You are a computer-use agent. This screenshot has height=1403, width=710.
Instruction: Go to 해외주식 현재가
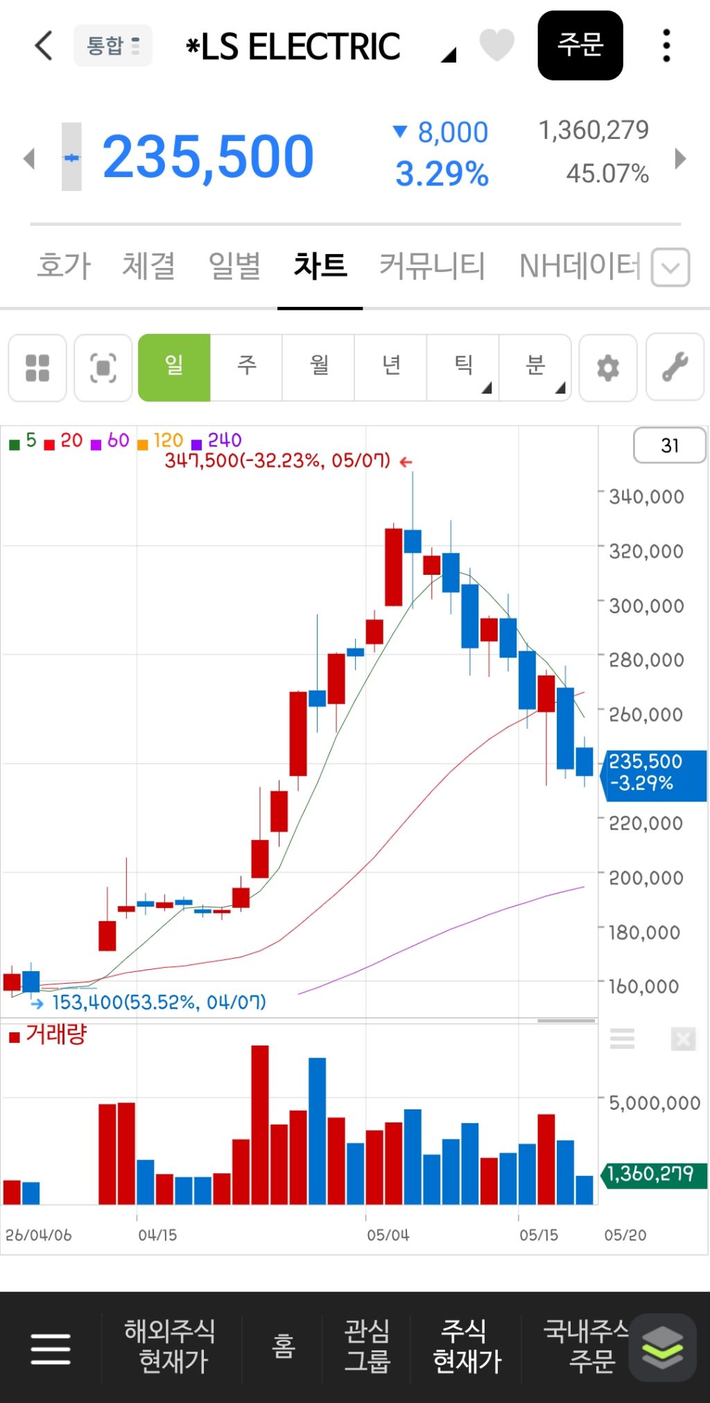click(171, 1347)
